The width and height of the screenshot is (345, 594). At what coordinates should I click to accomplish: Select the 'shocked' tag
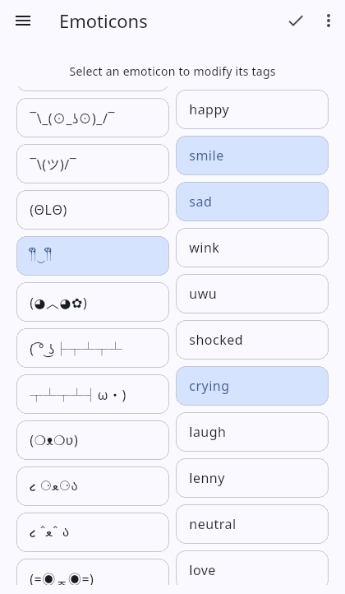click(x=252, y=340)
